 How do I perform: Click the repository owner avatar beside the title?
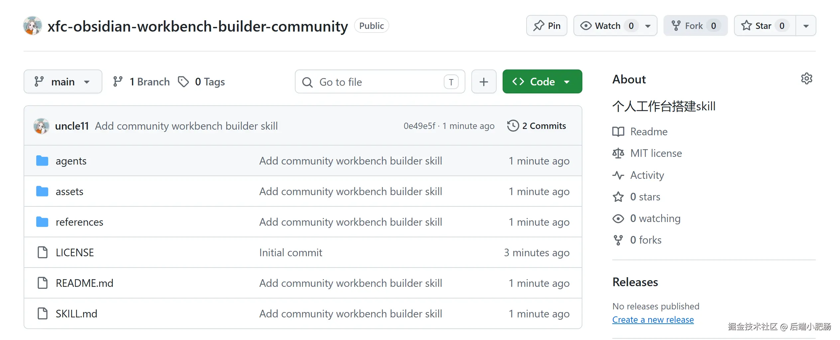(33, 26)
